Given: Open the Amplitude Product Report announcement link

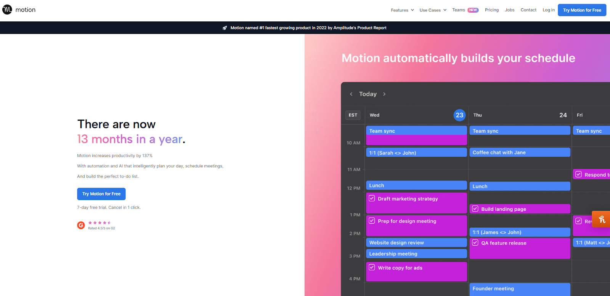Looking at the screenshot, I should click(308, 28).
